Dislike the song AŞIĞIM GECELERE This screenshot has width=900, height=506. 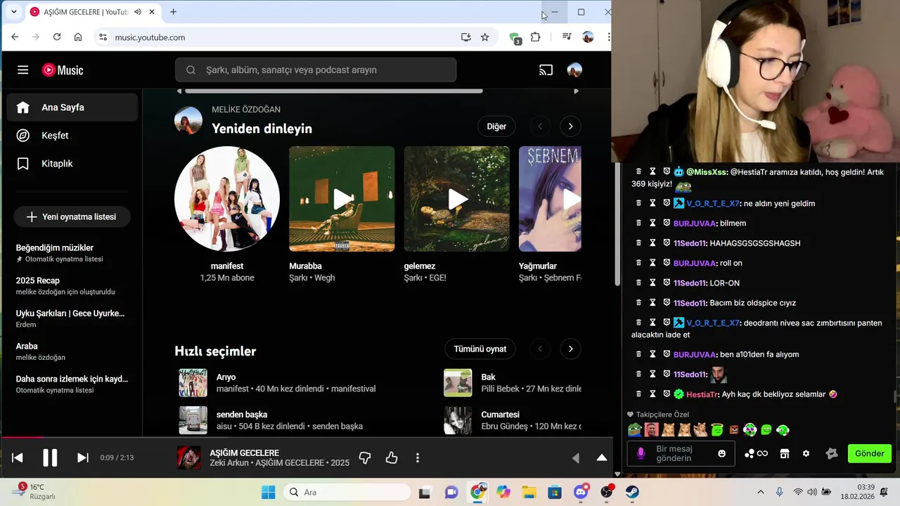pyautogui.click(x=365, y=458)
